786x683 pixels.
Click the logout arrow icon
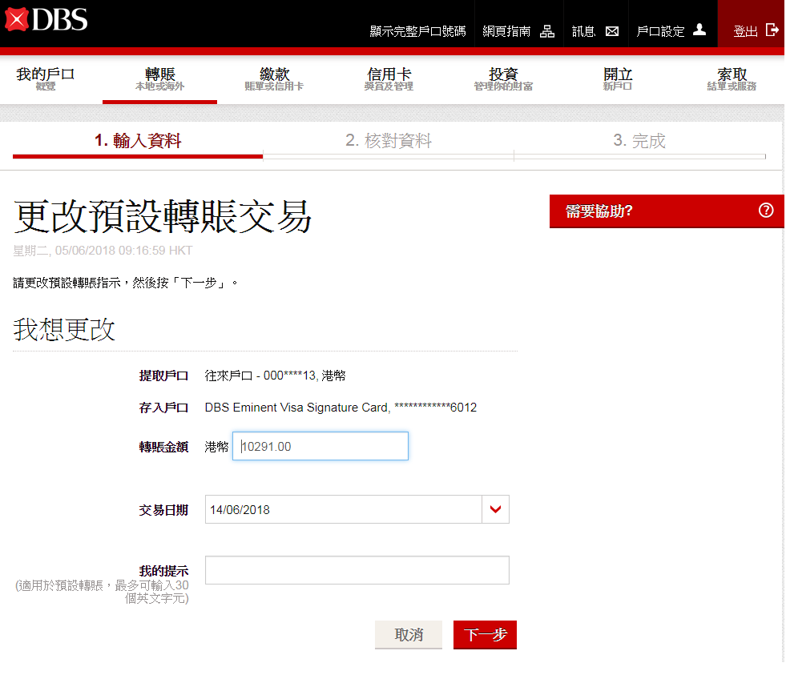772,30
